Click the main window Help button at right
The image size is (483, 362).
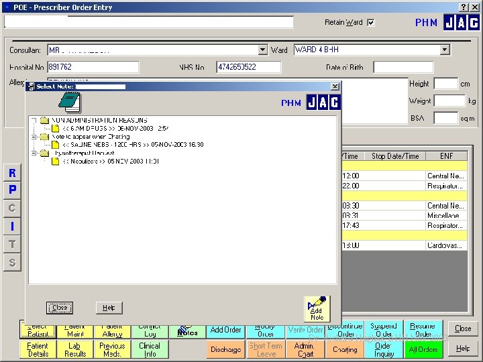[x=463, y=348]
